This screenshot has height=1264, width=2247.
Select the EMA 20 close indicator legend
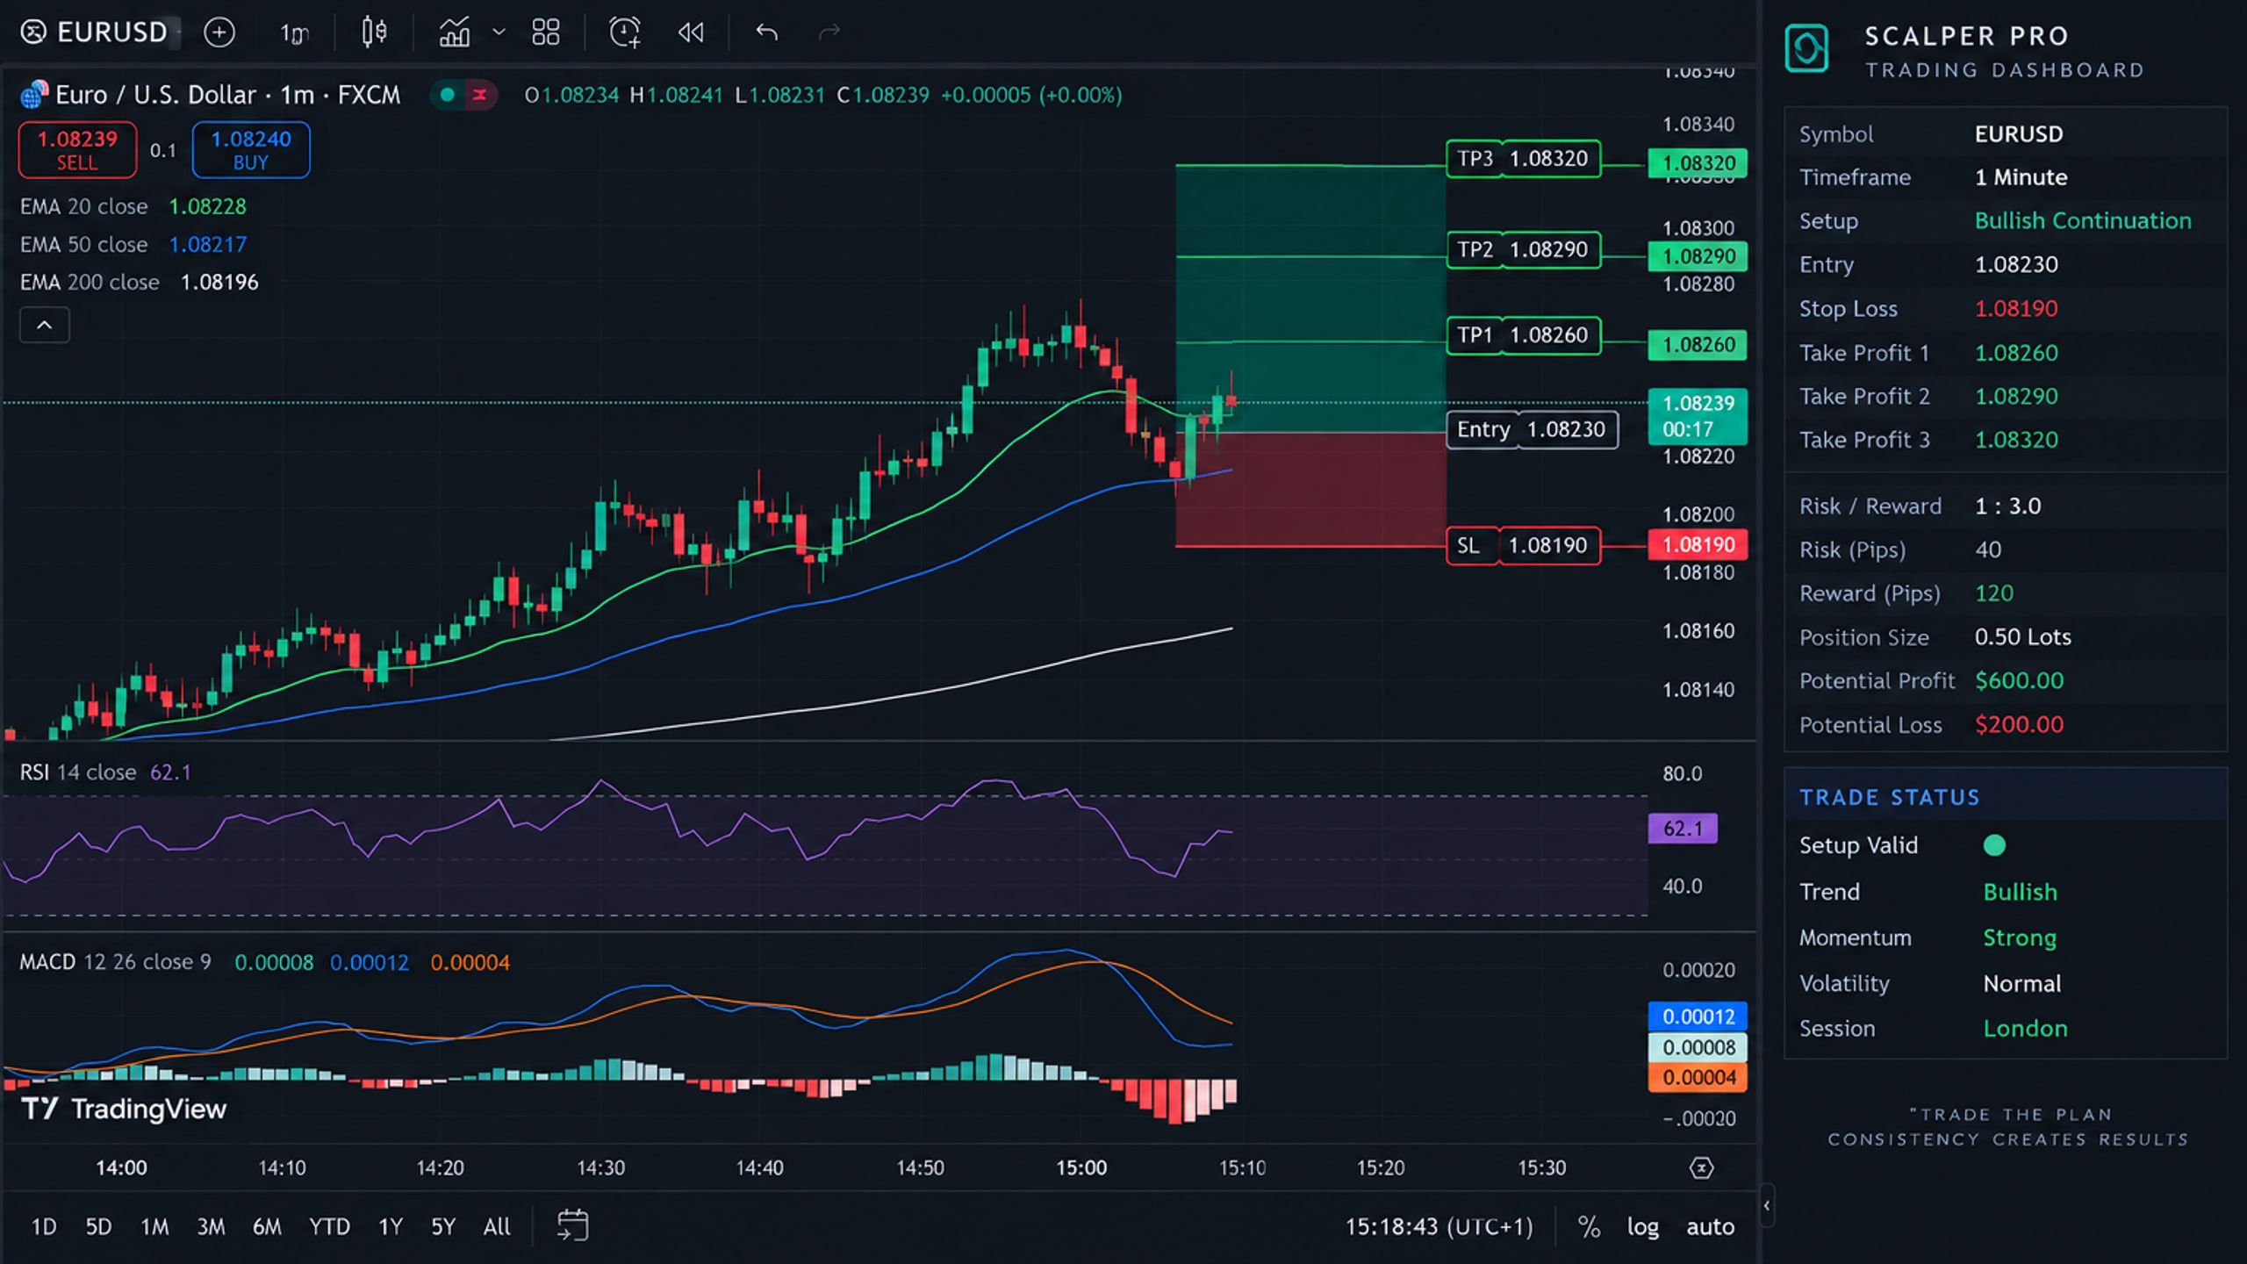click(133, 206)
